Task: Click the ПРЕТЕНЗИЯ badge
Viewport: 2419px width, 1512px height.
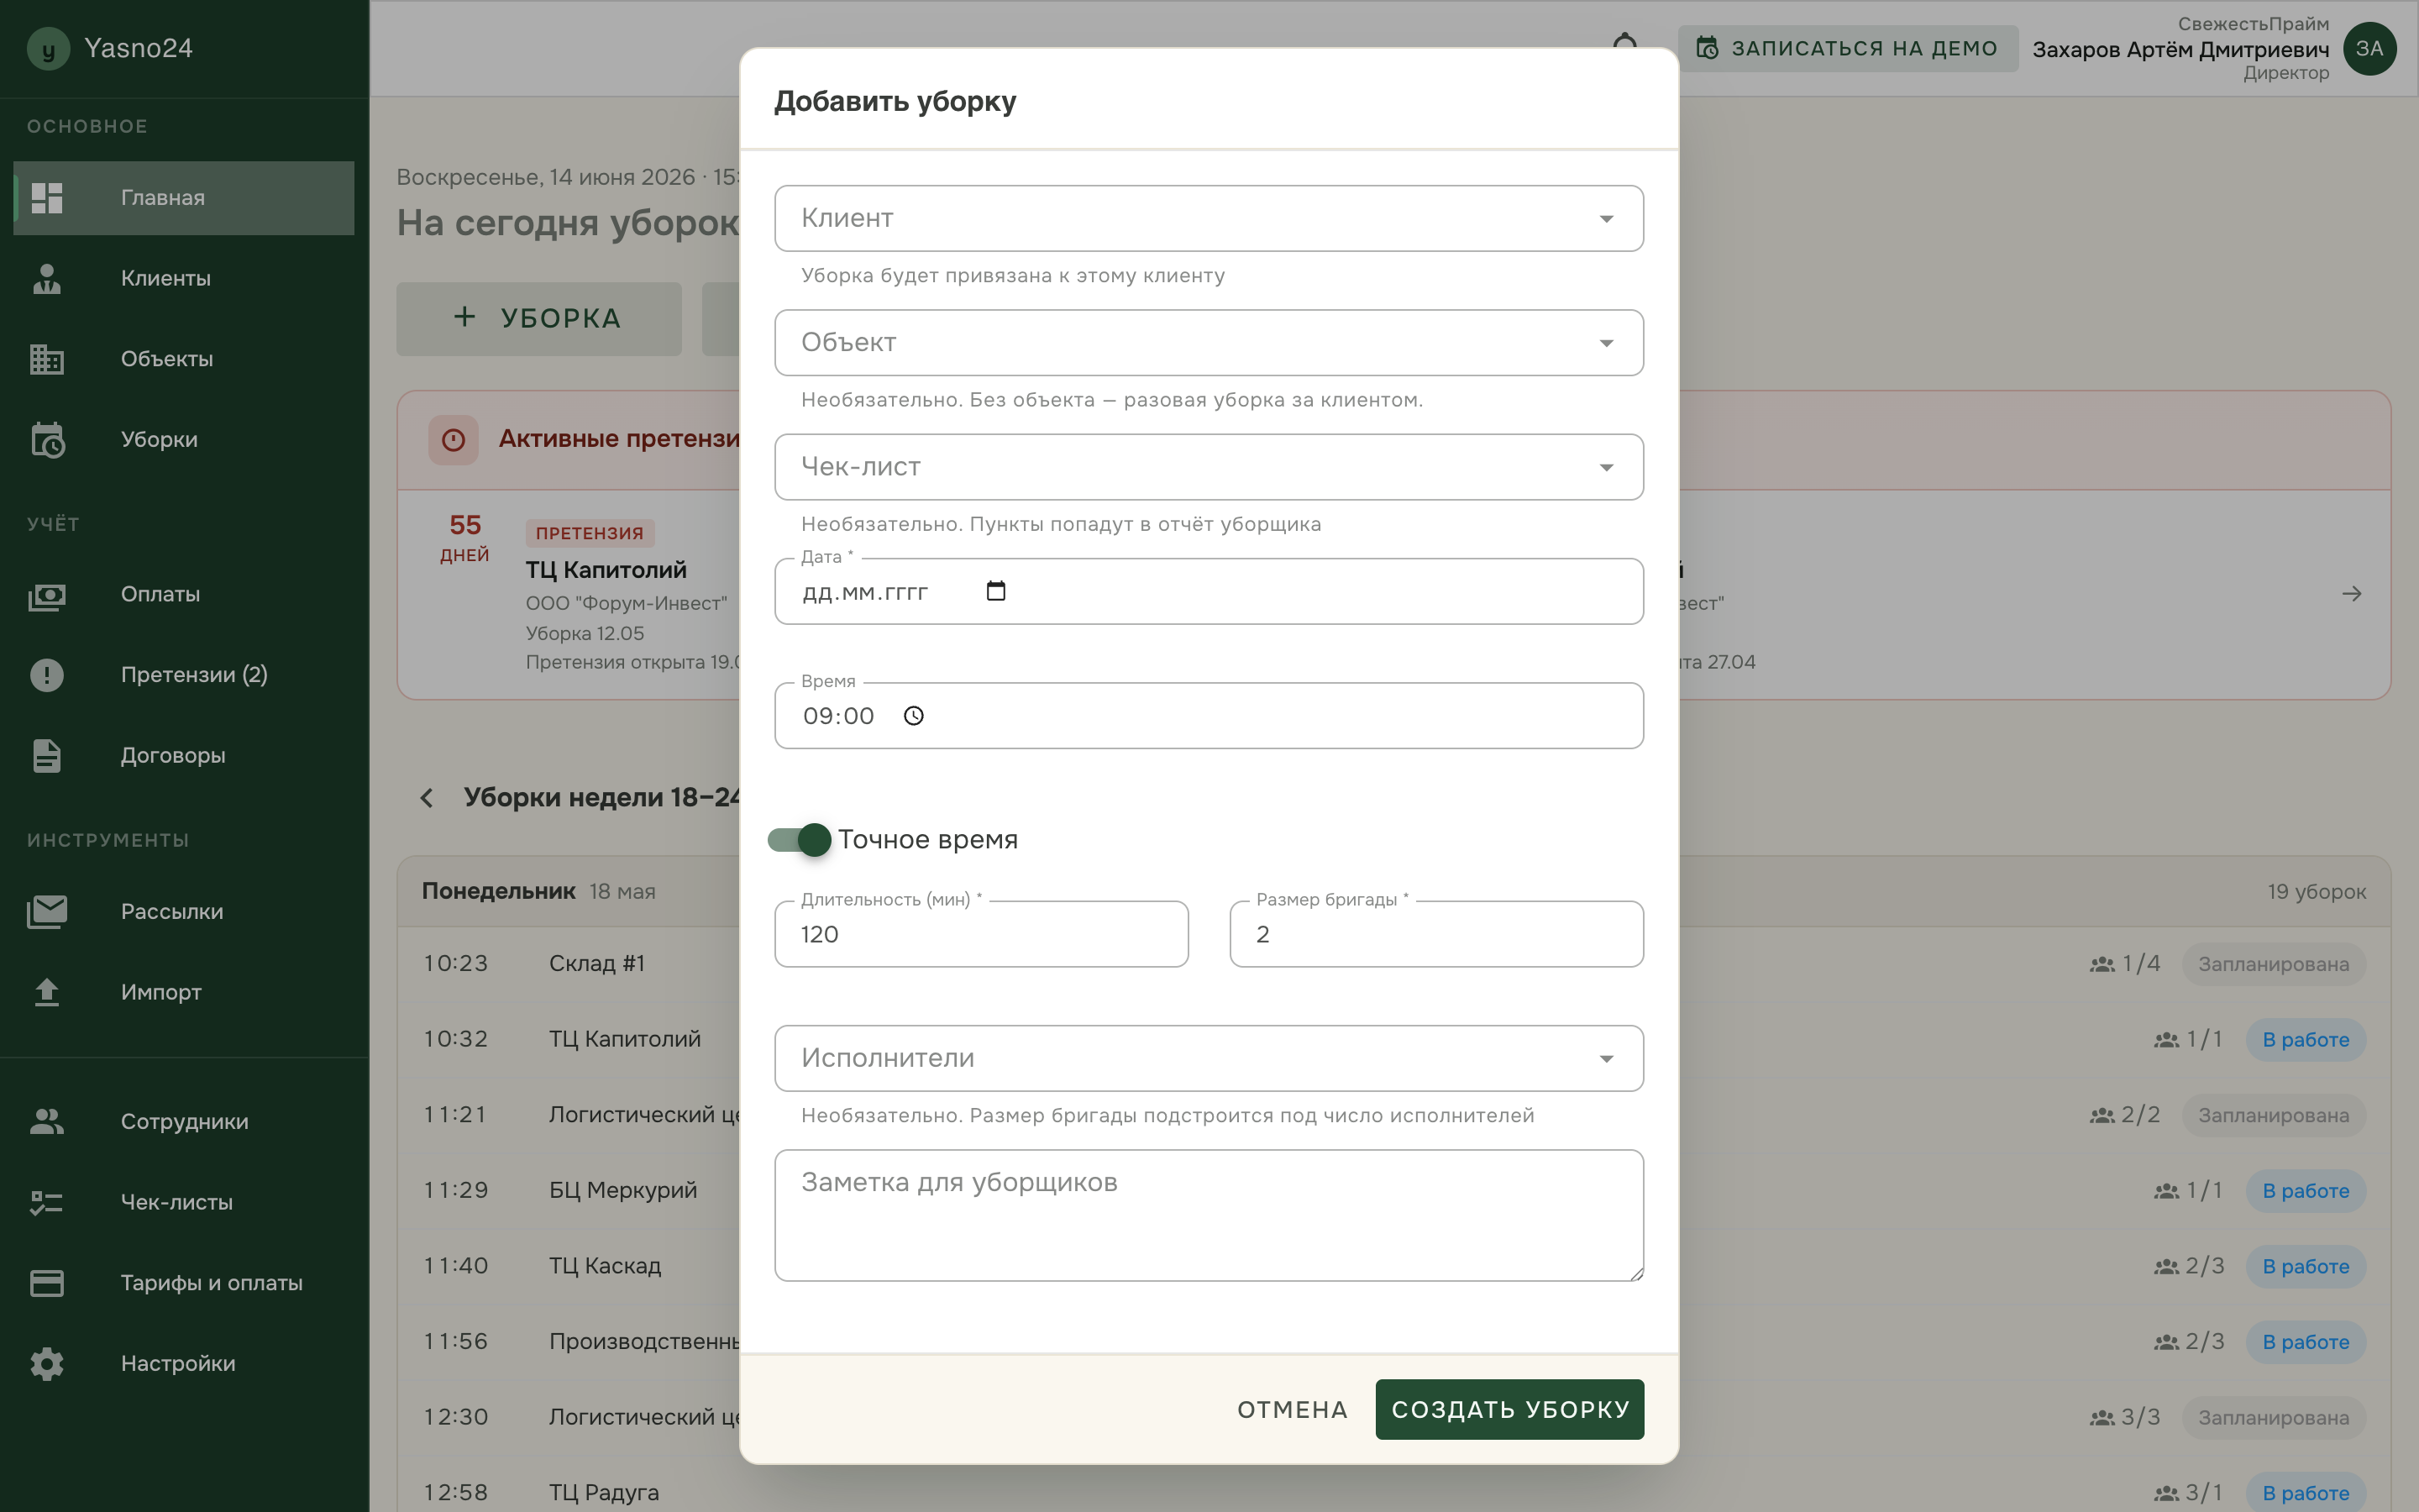Action: click(590, 533)
